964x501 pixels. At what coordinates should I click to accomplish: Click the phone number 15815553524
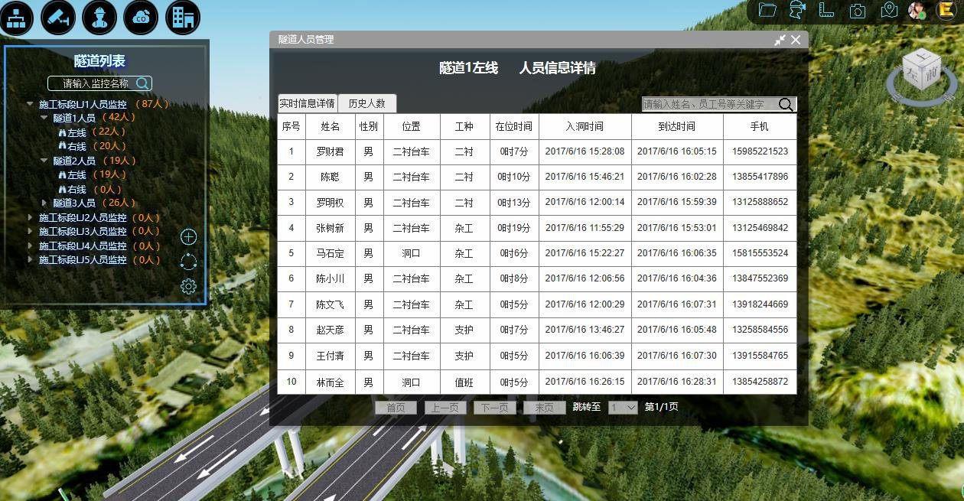tap(760, 253)
